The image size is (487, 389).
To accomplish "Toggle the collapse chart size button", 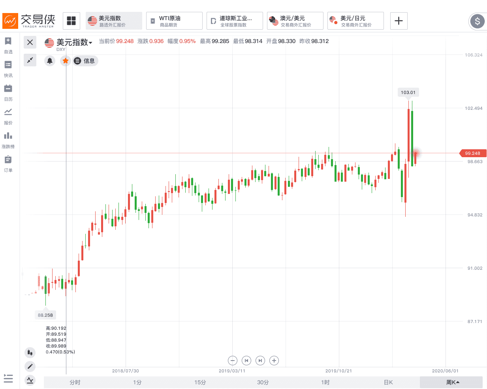I will (30, 60).
